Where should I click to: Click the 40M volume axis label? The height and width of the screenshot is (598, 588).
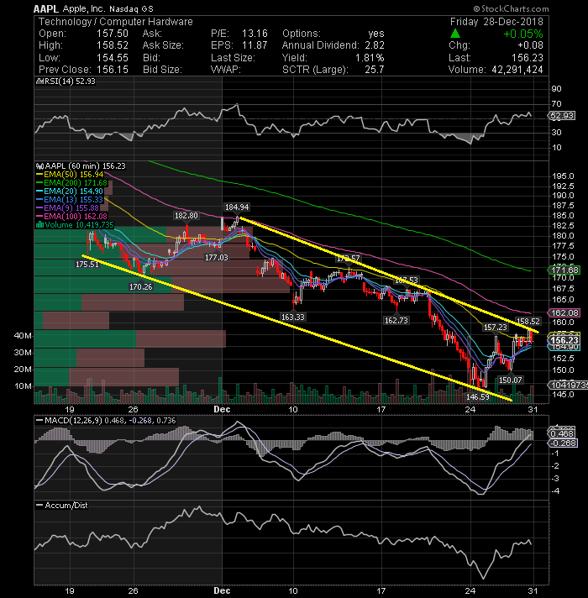[x=23, y=336]
